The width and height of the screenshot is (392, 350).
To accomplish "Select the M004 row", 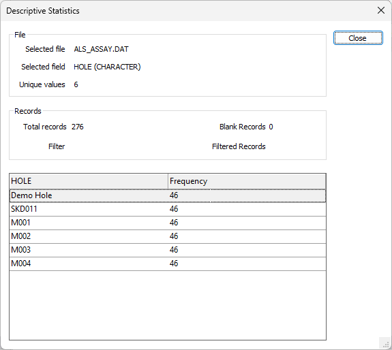I will pyautogui.click(x=168, y=264).
